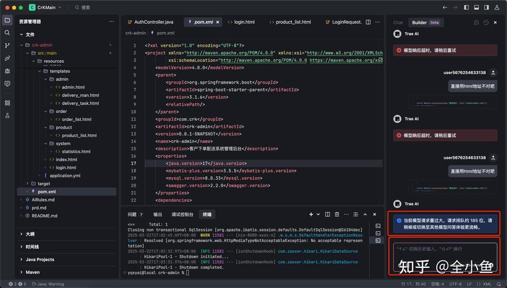
Task: Click the errors and warnings count in status bar
Action: point(17,284)
